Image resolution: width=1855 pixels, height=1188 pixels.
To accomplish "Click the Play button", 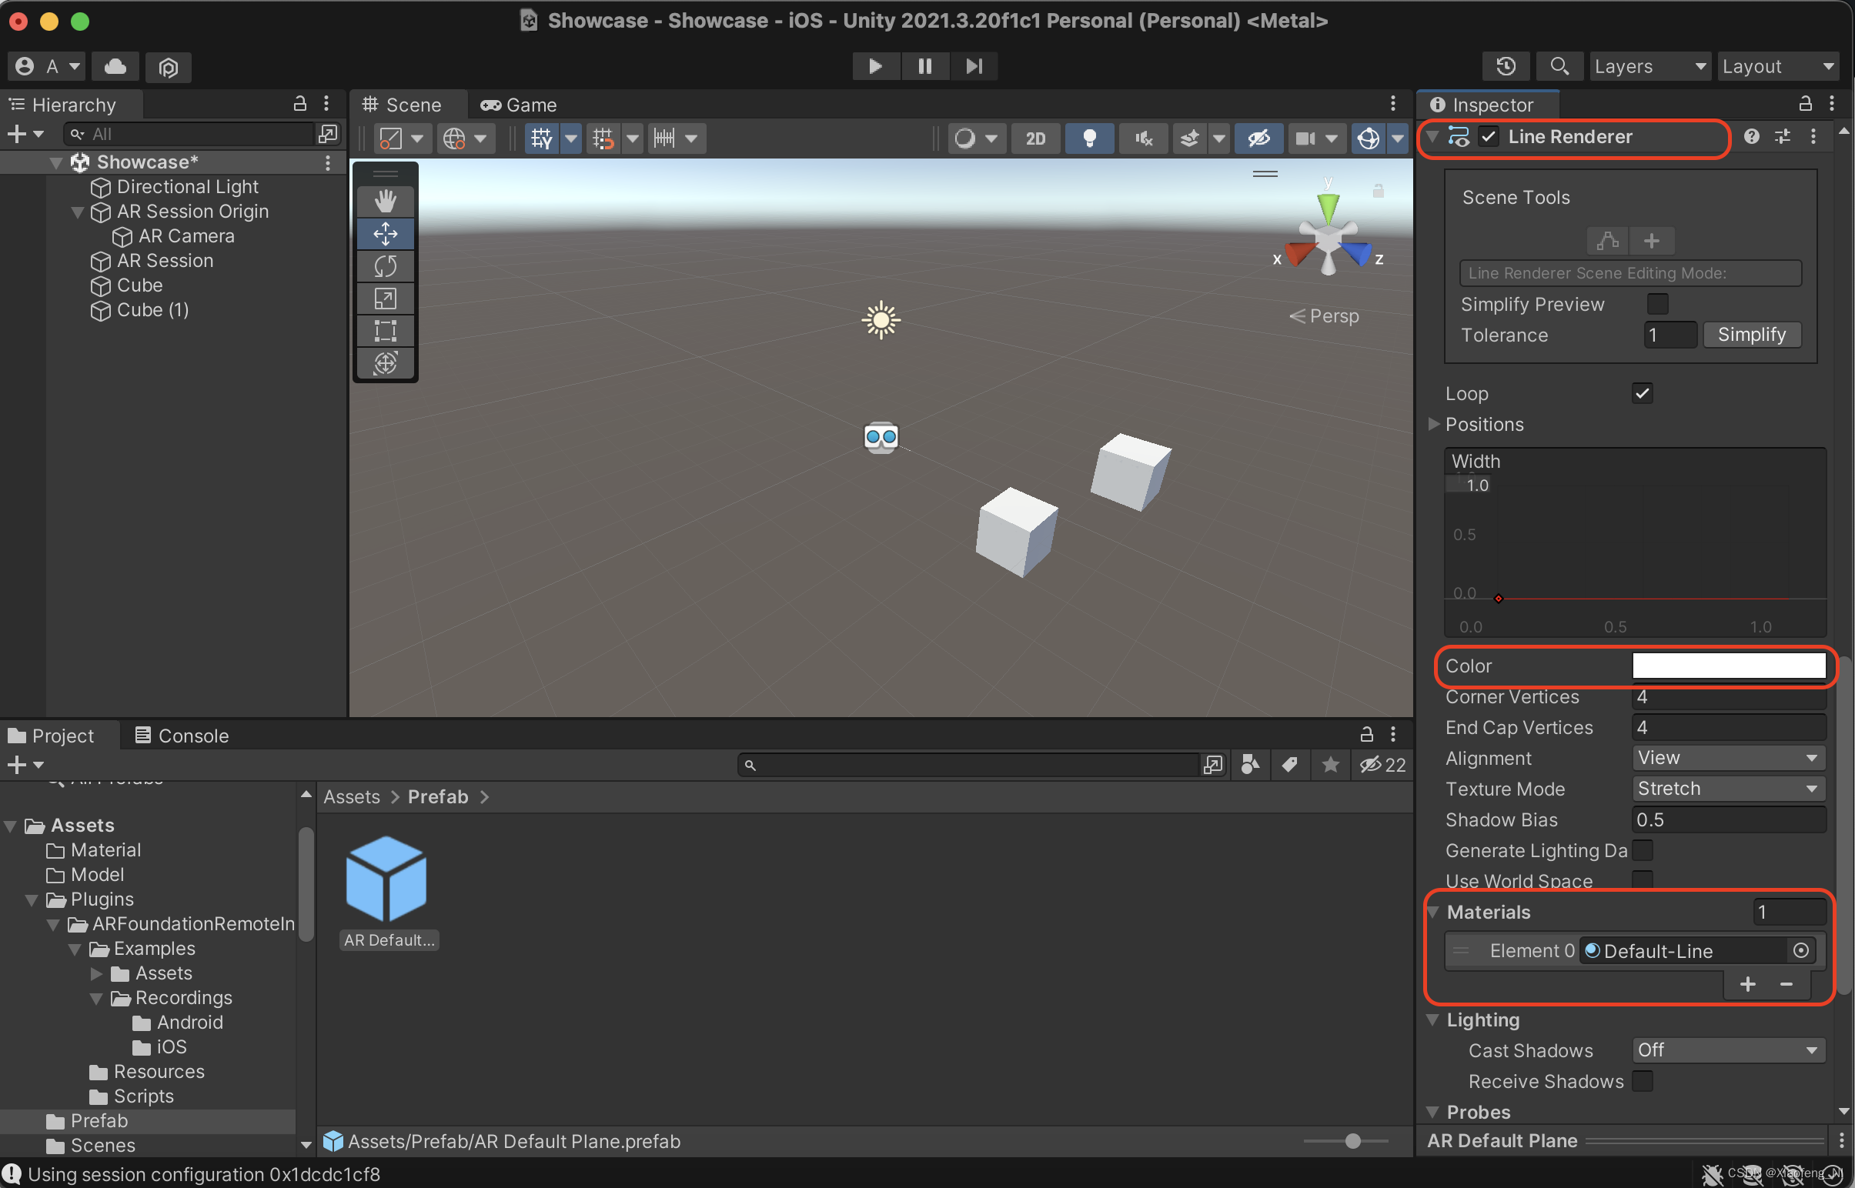I will [x=875, y=65].
